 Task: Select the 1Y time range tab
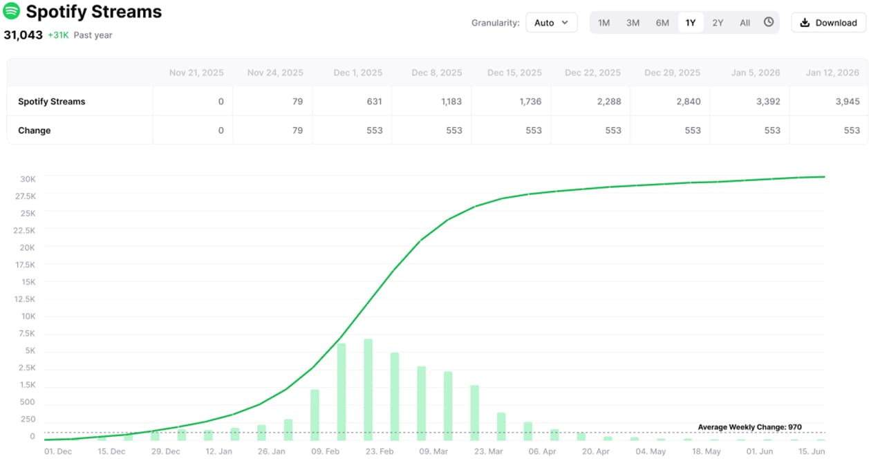691,23
